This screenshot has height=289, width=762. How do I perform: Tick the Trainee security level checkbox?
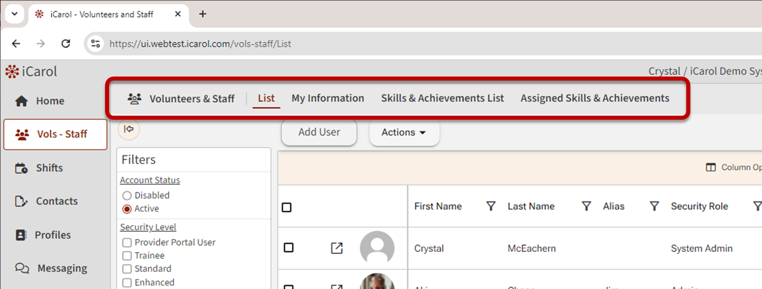127,256
